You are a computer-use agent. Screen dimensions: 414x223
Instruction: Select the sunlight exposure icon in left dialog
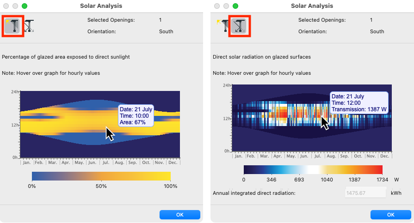click(x=12, y=26)
